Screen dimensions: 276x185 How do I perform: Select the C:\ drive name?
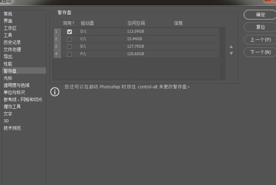83,39
